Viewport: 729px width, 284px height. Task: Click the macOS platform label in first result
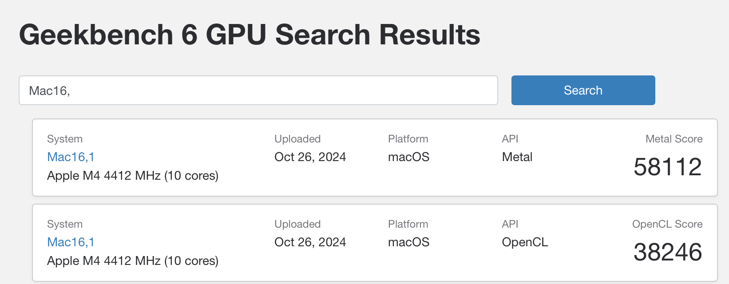tap(408, 157)
